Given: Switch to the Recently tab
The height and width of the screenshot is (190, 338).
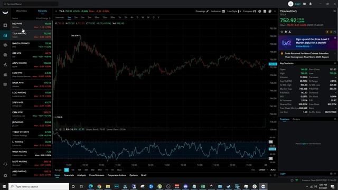Looking at the screenshot, I should point(42,11).
